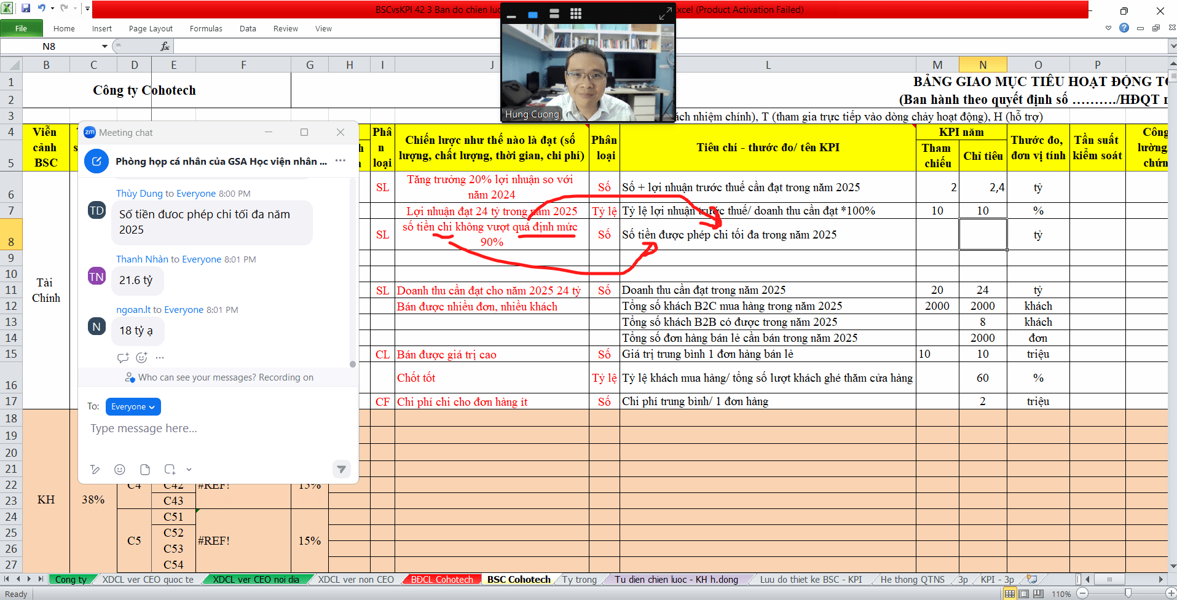Image resolution: width=1177 pixels, height=600 pixels.
Task: Expand screenshot options chevron in chat
Action: (x=189, y=470)
